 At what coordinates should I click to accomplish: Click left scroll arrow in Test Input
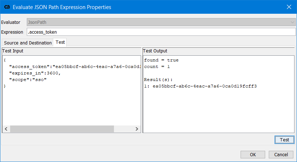6,129
